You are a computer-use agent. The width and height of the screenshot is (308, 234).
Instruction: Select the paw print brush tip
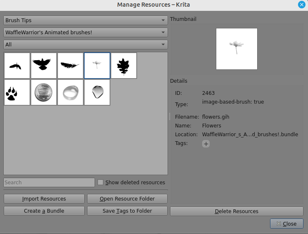pos(17,92)
